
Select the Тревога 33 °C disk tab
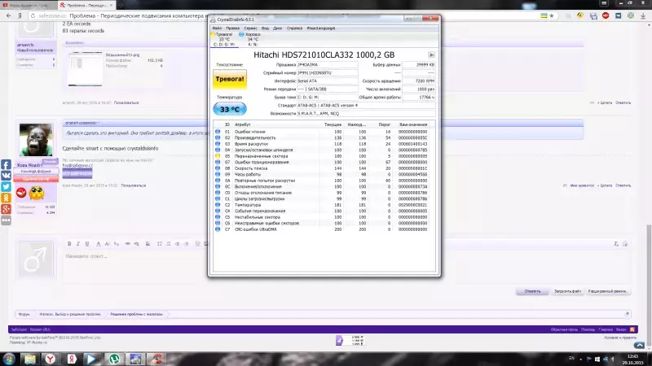(223, 39)
